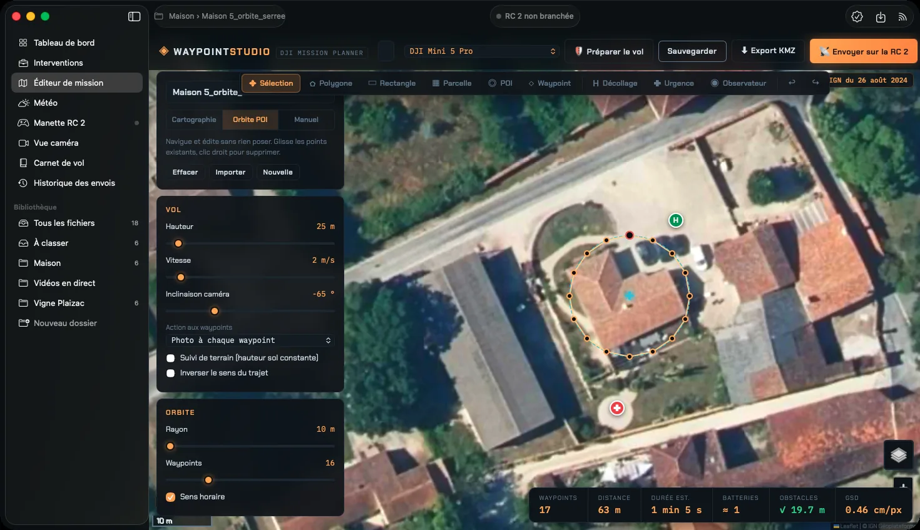Select the POI tool in the map toolbar
Image resolution: width=920 pixels, height=530 pixels.
click(x=500, y=83)
